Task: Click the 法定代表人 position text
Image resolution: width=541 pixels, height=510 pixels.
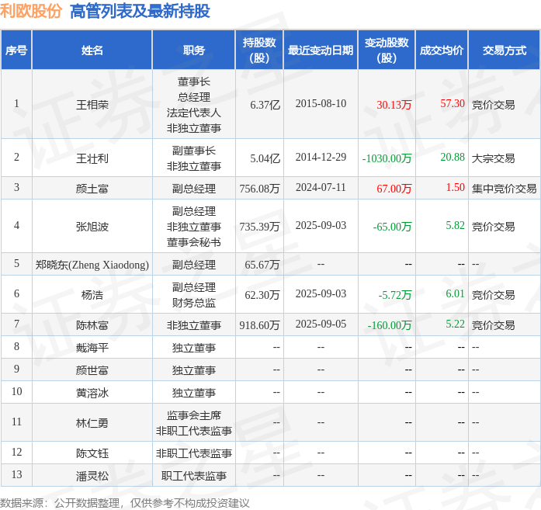Action: click(x=194, y=113)
